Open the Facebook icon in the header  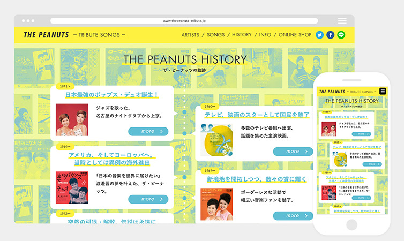pos(330,35)
